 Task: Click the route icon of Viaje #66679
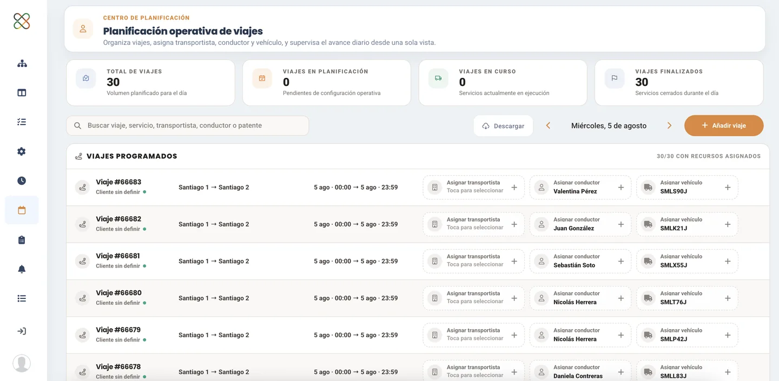[82, 335]
